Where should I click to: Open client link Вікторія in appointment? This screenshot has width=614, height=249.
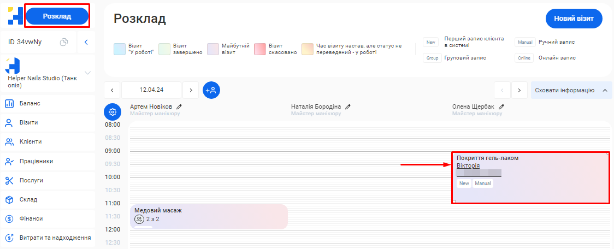point(468,165)
